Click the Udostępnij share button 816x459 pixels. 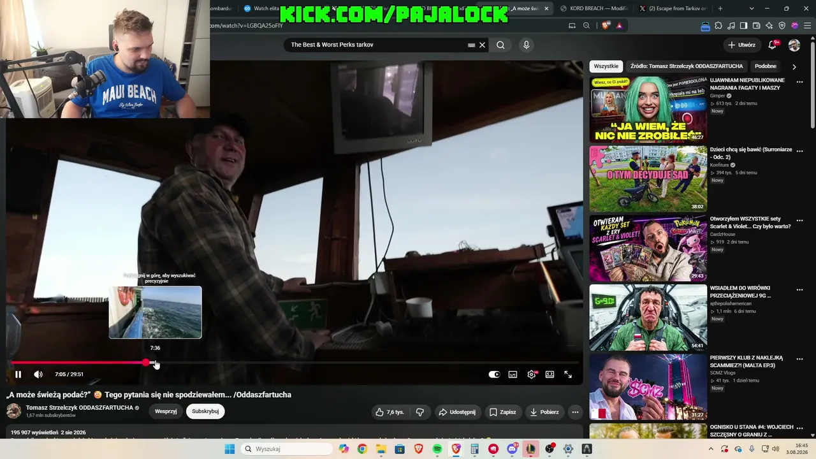[456, 412]
